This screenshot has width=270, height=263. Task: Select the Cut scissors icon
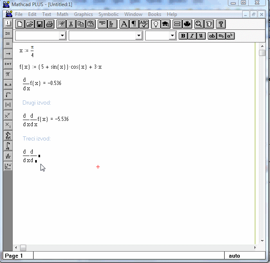click(x=71, y=24)
